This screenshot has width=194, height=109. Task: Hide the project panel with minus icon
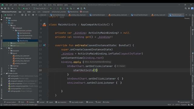[x=36, y=15]
